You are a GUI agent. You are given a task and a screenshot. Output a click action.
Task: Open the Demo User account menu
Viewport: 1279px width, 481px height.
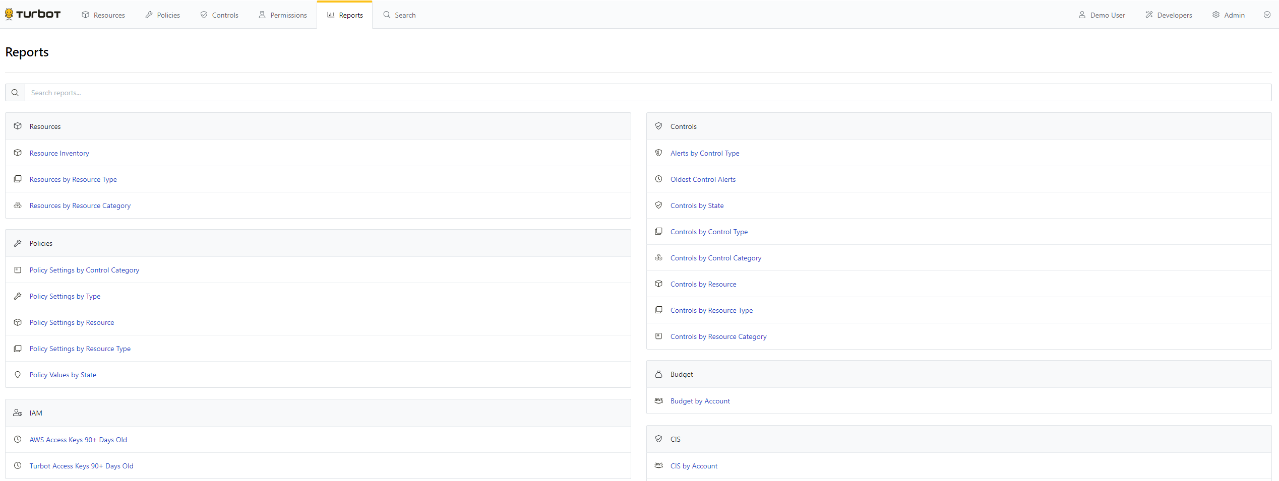coord(1102,15)
